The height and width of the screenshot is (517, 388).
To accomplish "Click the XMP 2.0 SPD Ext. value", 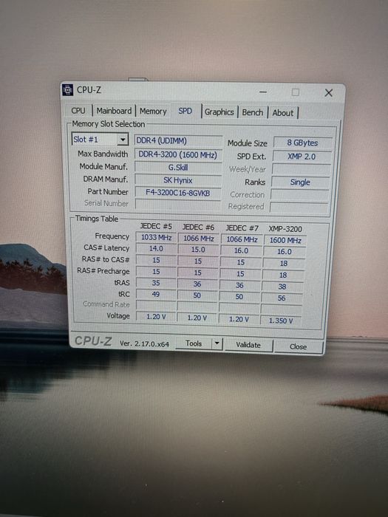I will pyautogui.click(x=302, y=157).
